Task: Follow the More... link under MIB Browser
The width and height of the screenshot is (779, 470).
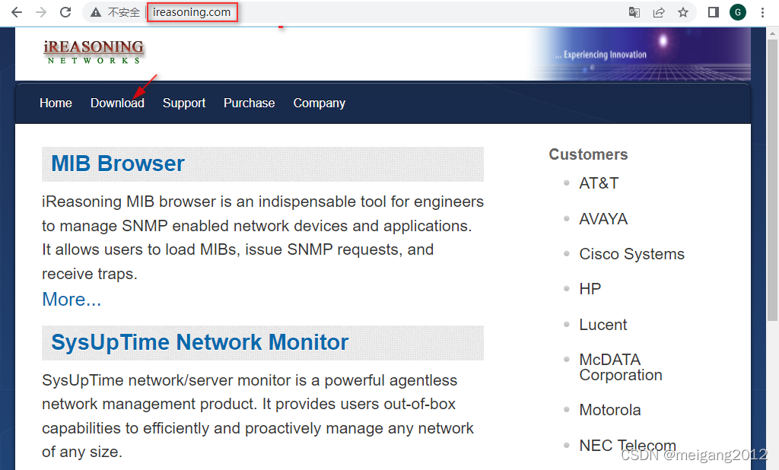Action: (72, 299)
